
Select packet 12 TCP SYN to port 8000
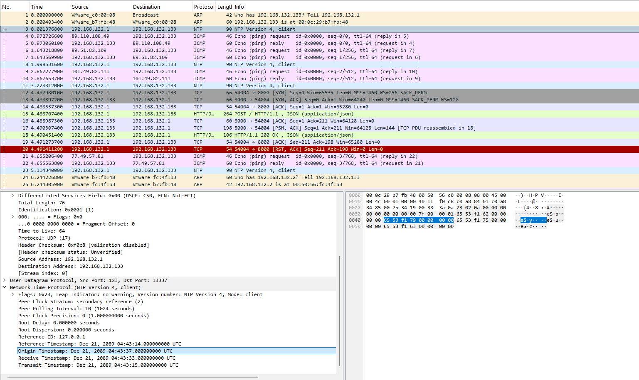click(319, 93)
